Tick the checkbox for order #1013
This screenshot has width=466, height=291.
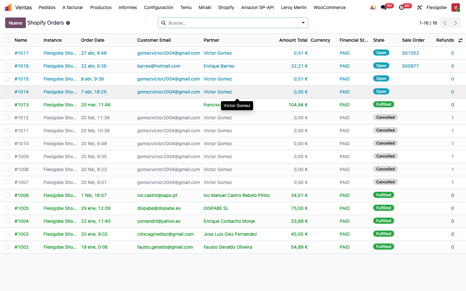tap(7, 104)
